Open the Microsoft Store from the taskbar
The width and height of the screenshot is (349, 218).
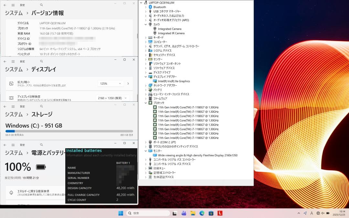[x=210, y=213]
